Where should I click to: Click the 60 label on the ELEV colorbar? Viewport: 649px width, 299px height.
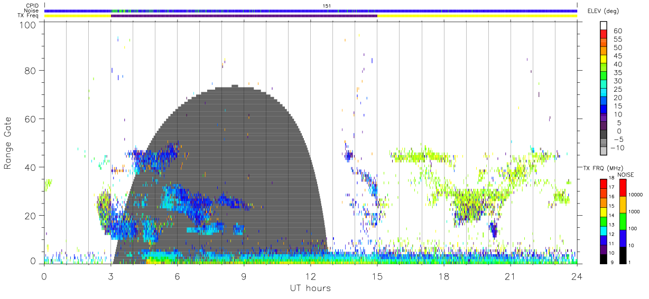point(617,31)
